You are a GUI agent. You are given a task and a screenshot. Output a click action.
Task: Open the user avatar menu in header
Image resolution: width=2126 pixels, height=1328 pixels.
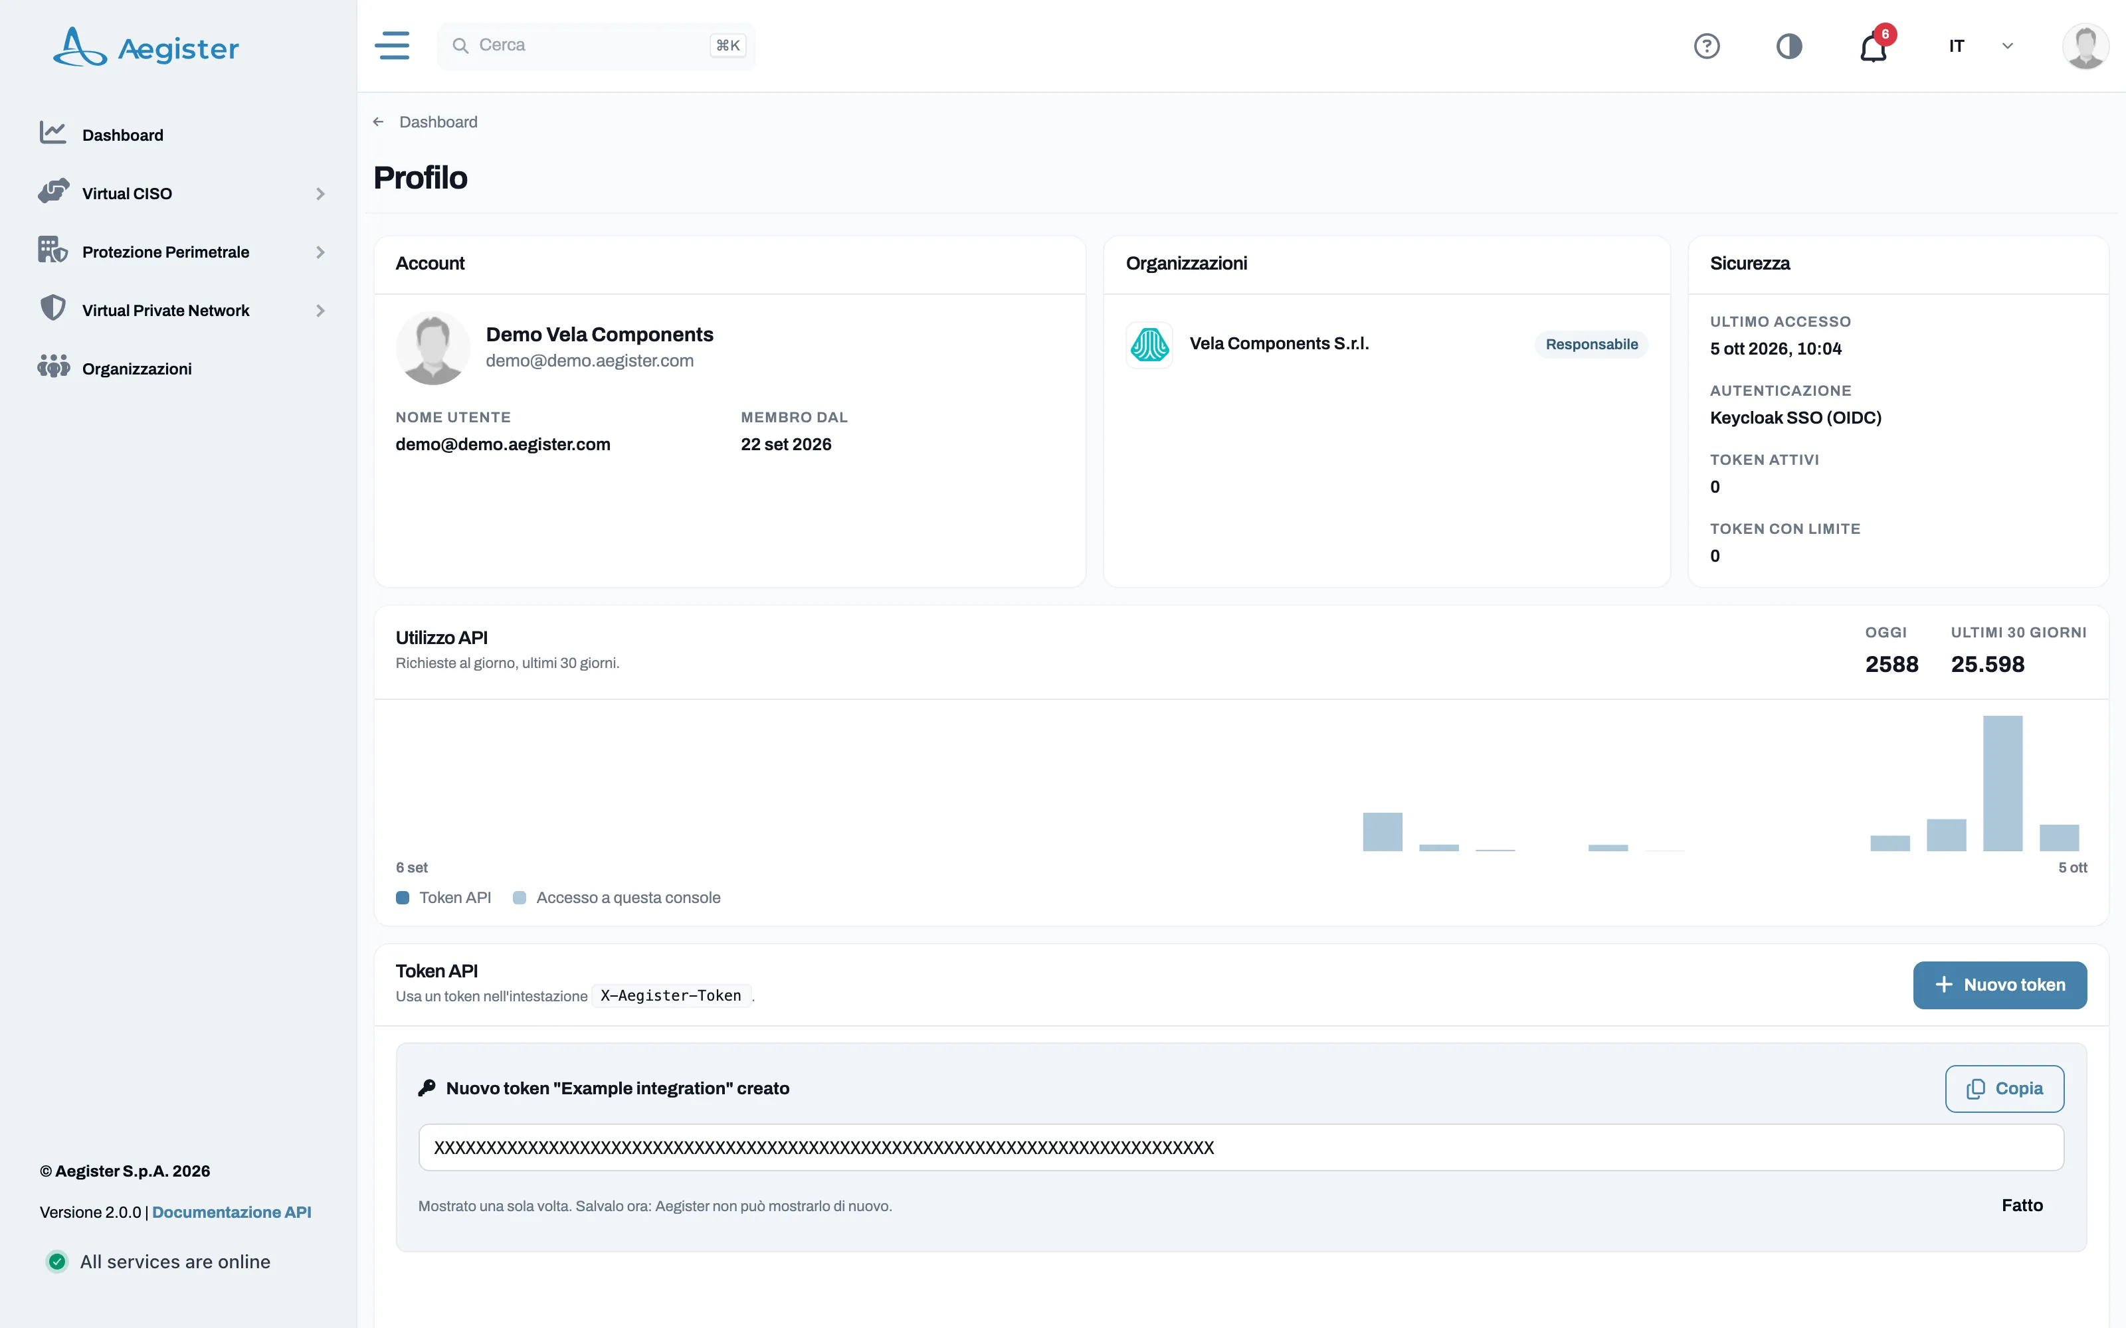[2085, 46]
